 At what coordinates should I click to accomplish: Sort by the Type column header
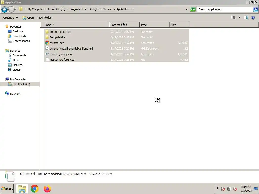pyautogui.click(x=155, y=25)
